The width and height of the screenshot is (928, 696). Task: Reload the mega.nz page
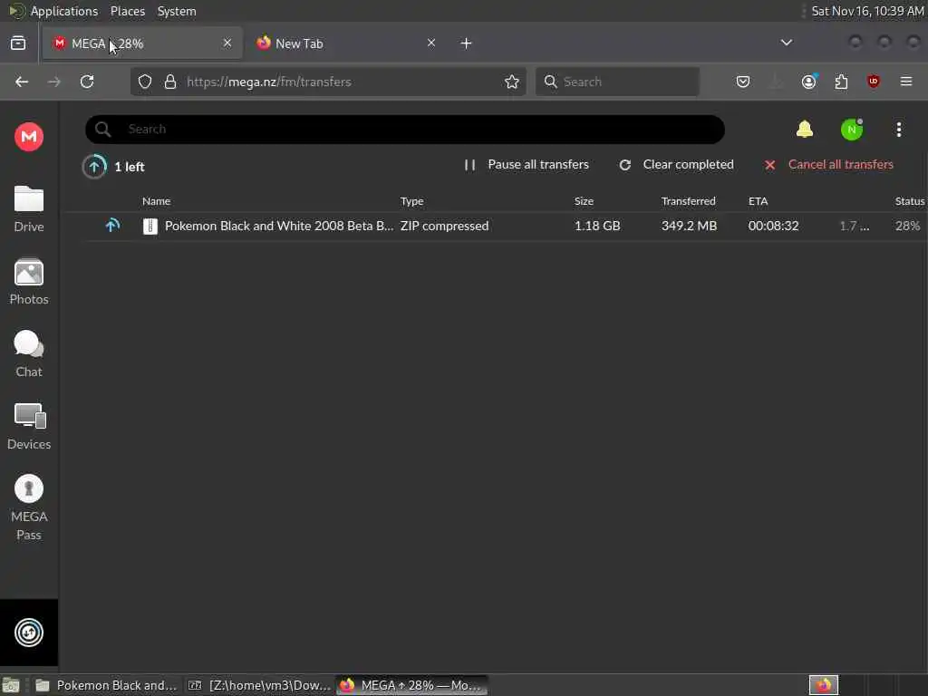click(x=87, y=82)
